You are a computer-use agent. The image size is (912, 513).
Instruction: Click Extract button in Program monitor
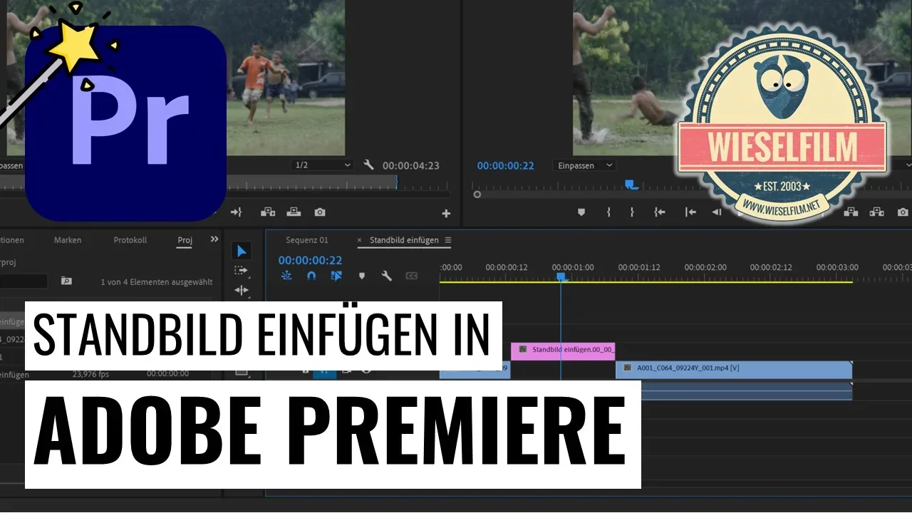[x=876, y=212]
